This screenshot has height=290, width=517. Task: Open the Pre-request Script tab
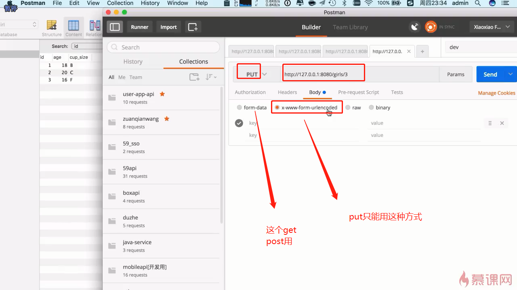(358, 92)
